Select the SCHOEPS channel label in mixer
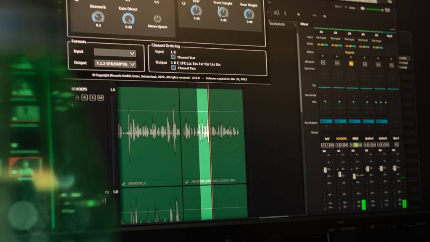Image resolution: width=430 pixels, height=242 pixels. (341, 138)
